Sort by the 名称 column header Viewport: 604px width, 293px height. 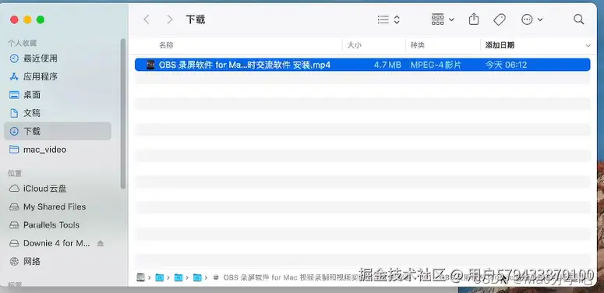click(167, 45)
